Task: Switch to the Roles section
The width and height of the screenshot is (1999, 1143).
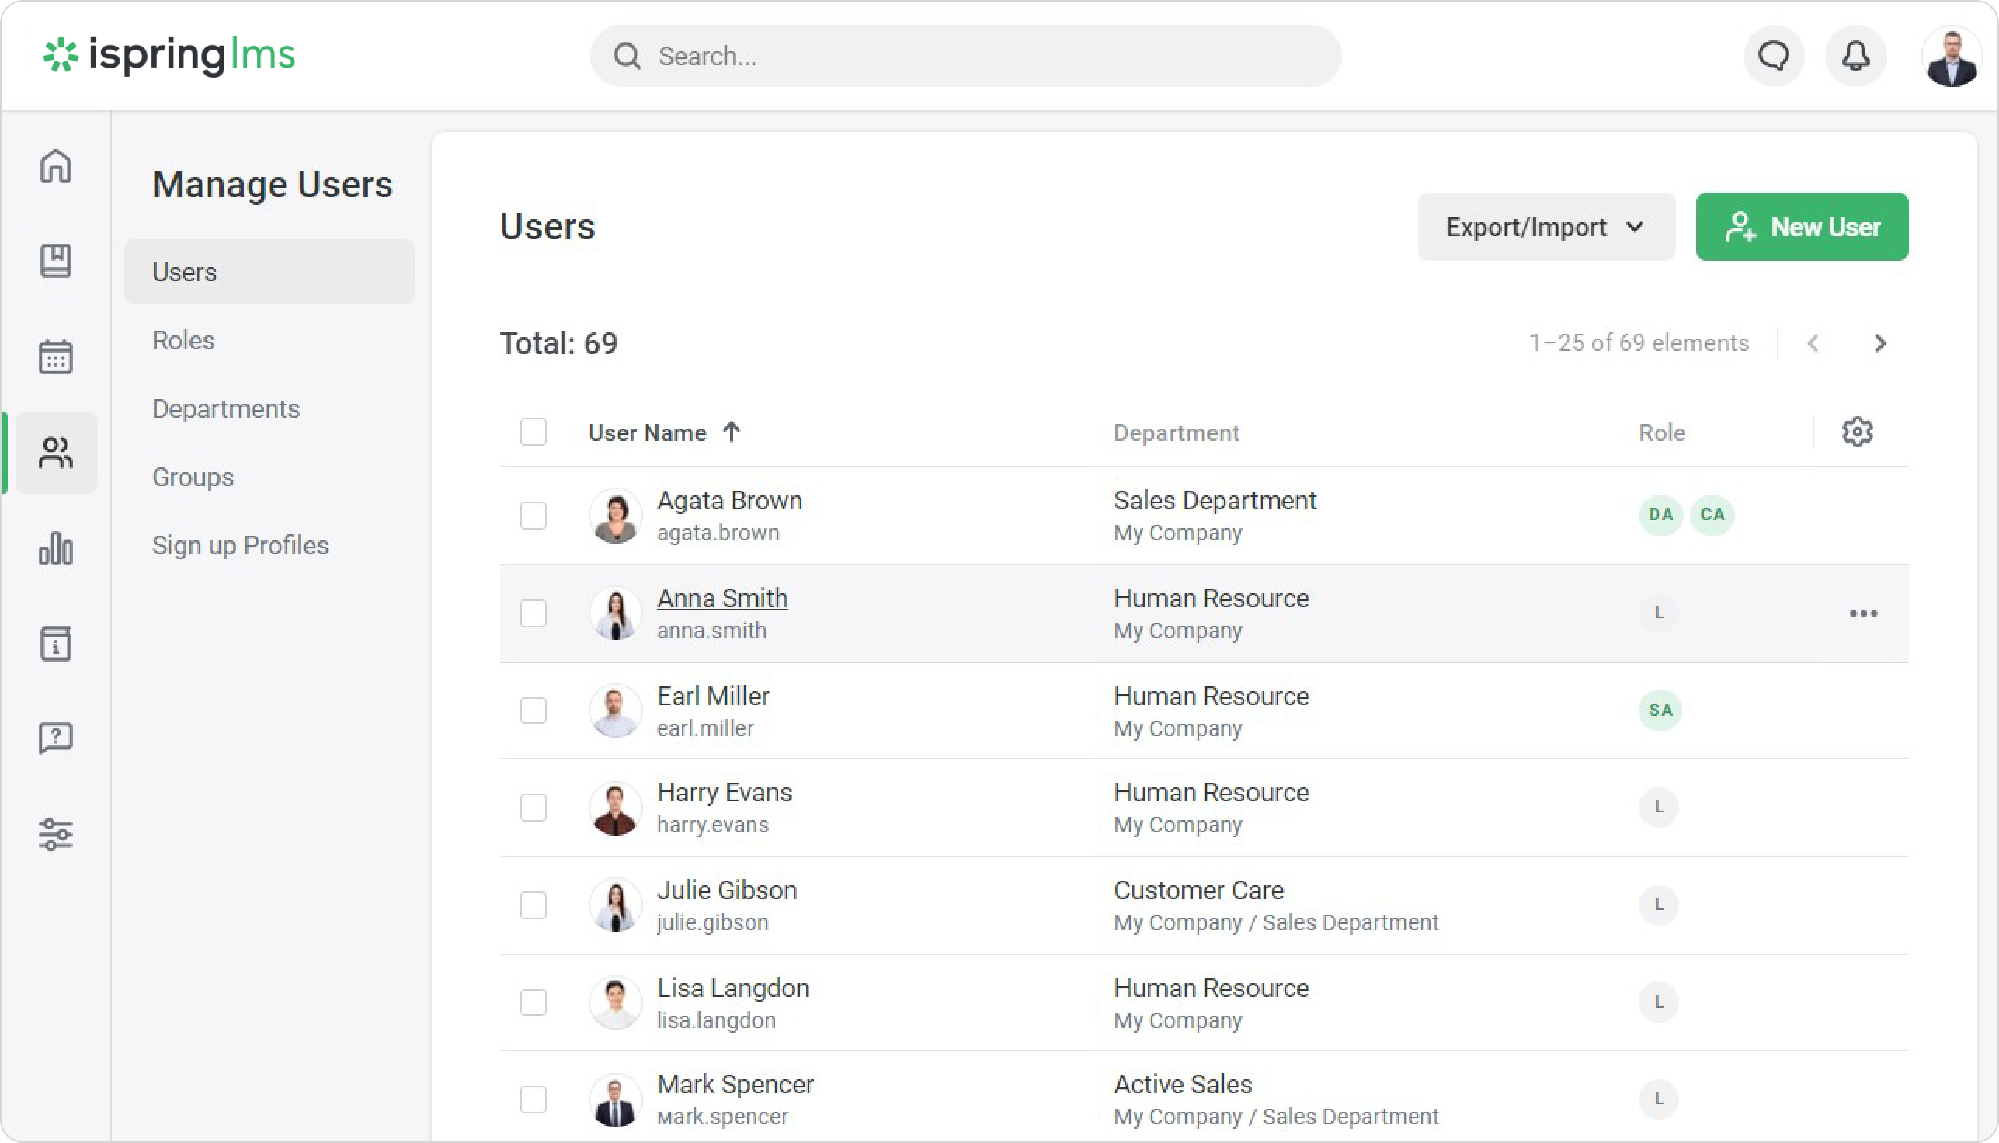Action: pyautogui.click(x=184, y=340)
